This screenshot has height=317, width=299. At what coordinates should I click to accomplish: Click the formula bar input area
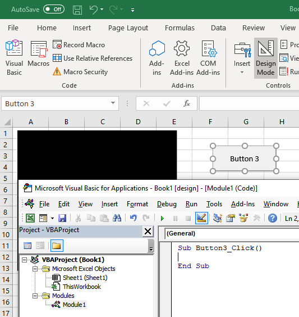click(x=249, y=103)
